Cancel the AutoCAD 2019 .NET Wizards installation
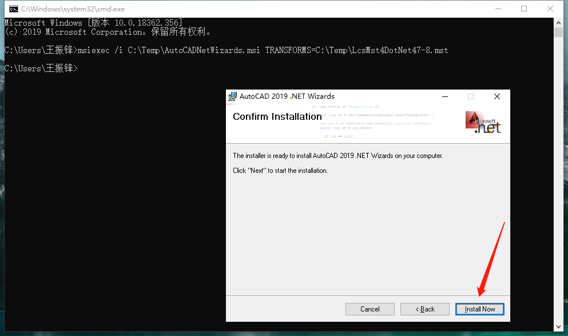Viewport: 568px width, 336px height. [x=370, y=309]
